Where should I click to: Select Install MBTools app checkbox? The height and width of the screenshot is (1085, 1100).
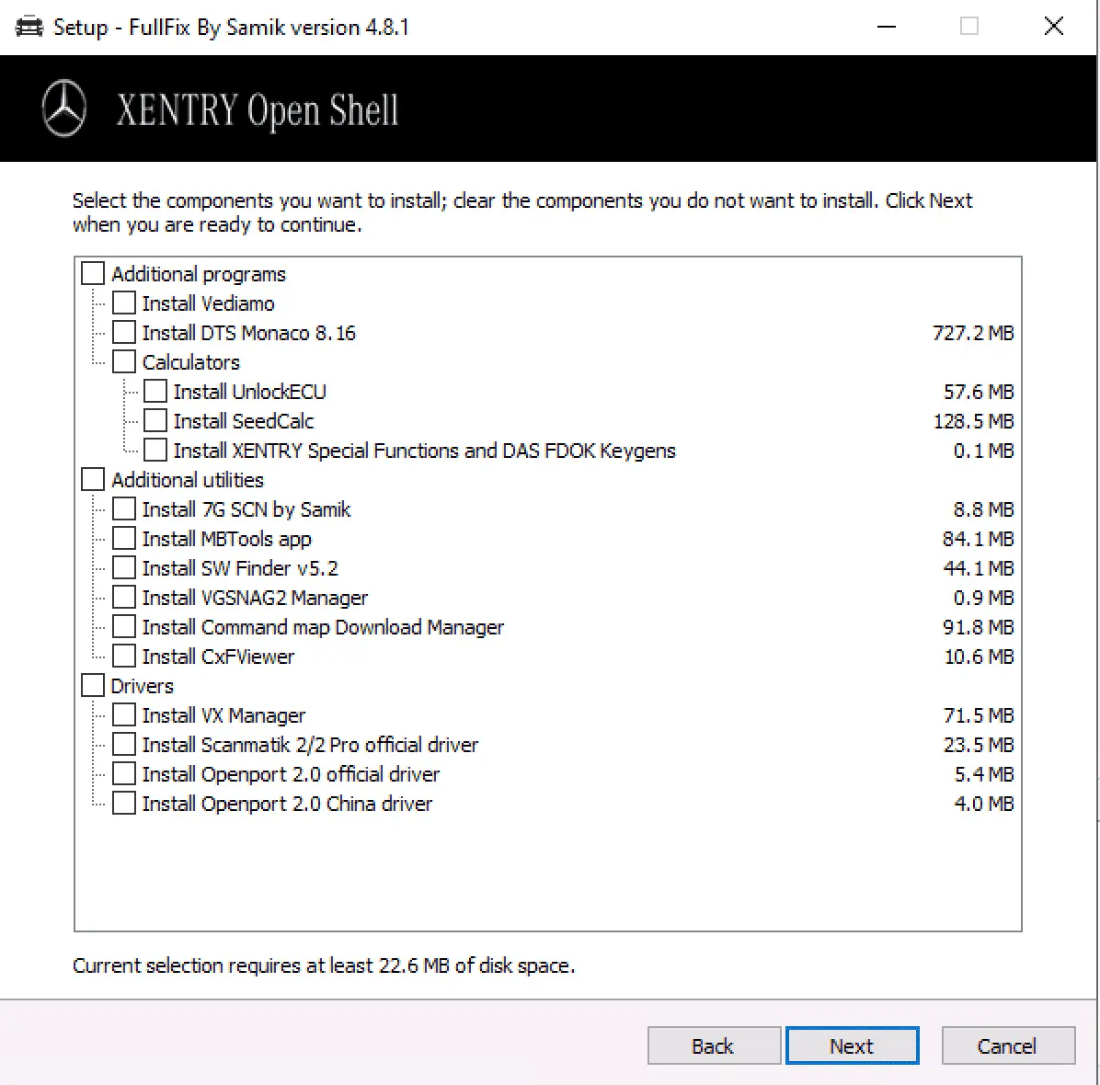coord(123,539)
